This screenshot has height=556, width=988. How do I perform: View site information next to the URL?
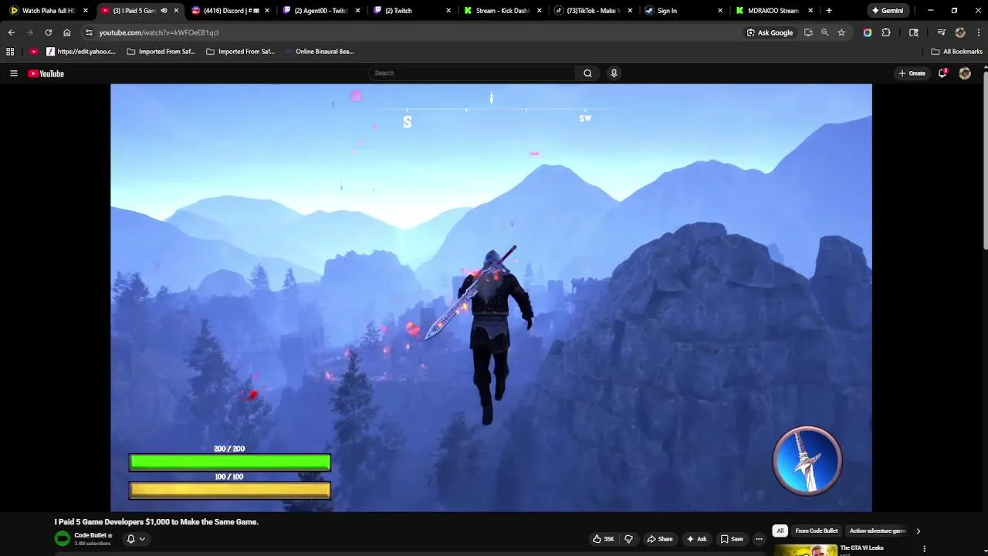point(89,32)
